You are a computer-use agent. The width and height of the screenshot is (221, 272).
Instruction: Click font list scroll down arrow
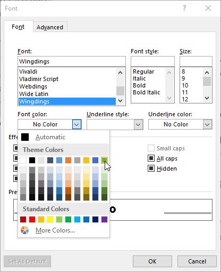coord(120,101)
